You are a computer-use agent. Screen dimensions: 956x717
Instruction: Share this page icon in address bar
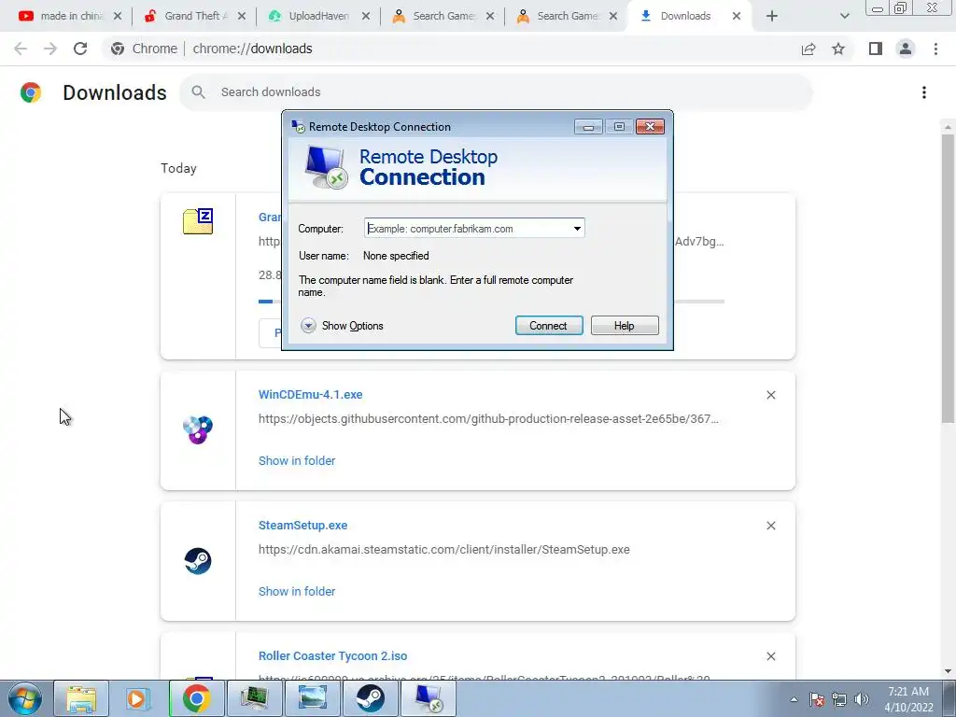808,49
